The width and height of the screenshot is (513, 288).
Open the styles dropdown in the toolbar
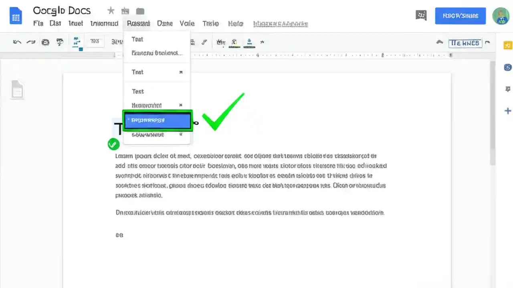click(x=120, y=42)
